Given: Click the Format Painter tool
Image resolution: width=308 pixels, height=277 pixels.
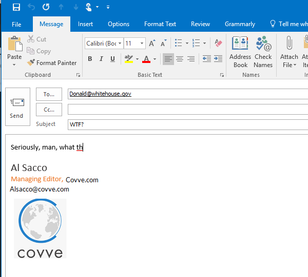Looking at the screenshot, I should pyautogui.click(x=51, y=63).
